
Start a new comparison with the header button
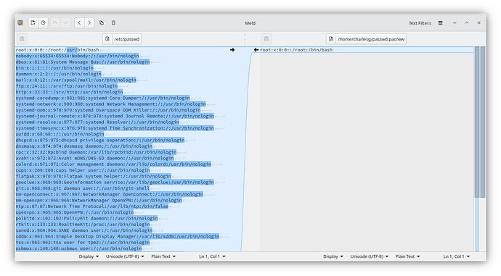coord(33,22)
